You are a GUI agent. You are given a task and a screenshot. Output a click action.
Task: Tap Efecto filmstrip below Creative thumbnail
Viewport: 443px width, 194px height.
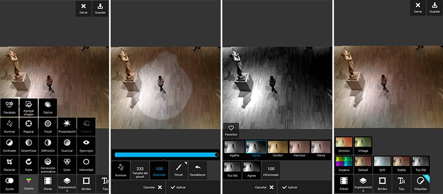click(344, 184)
